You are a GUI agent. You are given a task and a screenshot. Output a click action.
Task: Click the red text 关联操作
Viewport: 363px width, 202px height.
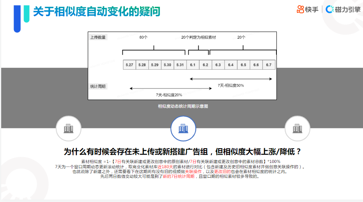pos(193,171)
